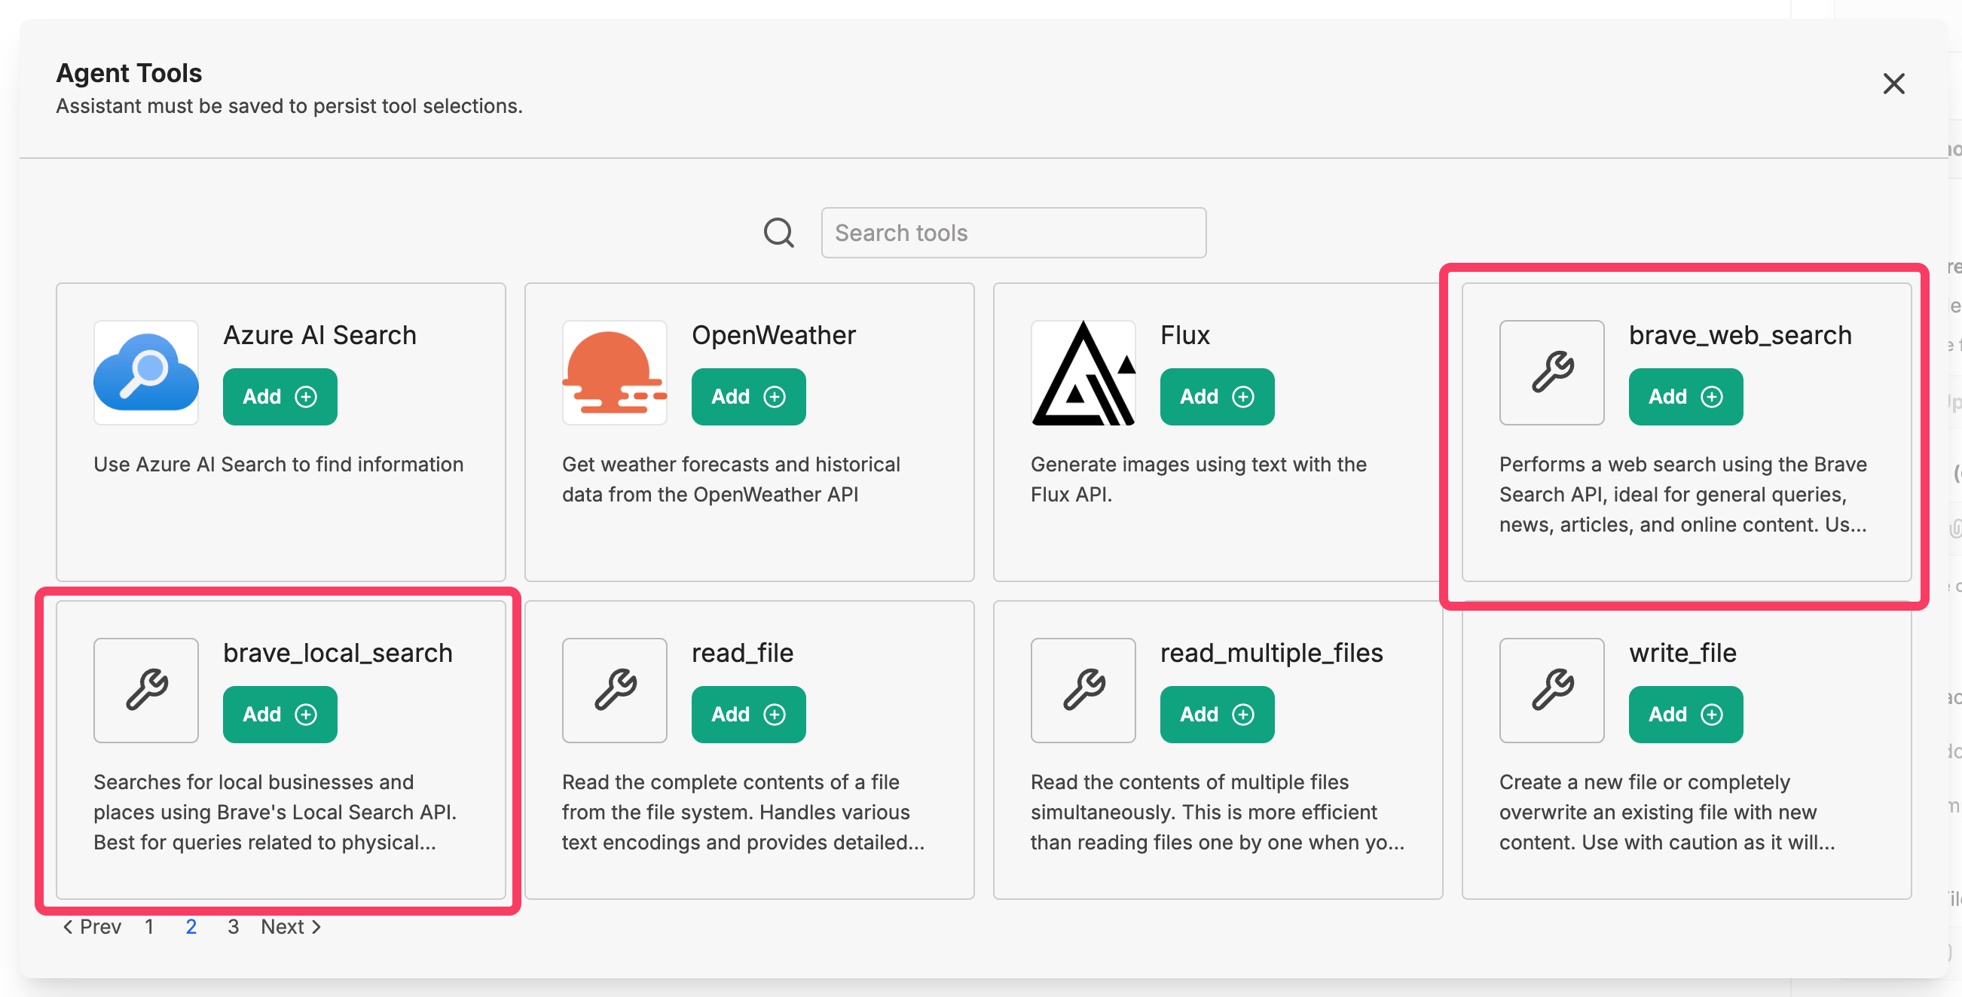
Task: Add the Azure AI Search tool
Action: tap(280, 397)
